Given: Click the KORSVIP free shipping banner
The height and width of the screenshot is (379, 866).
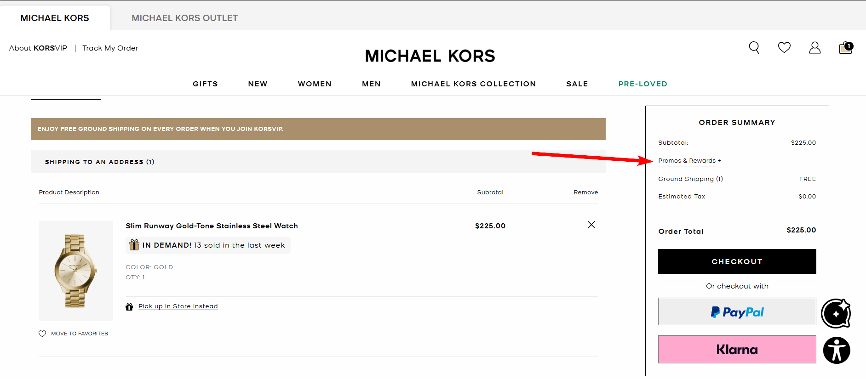Looking at the screenshot, I should click(318, 129).
